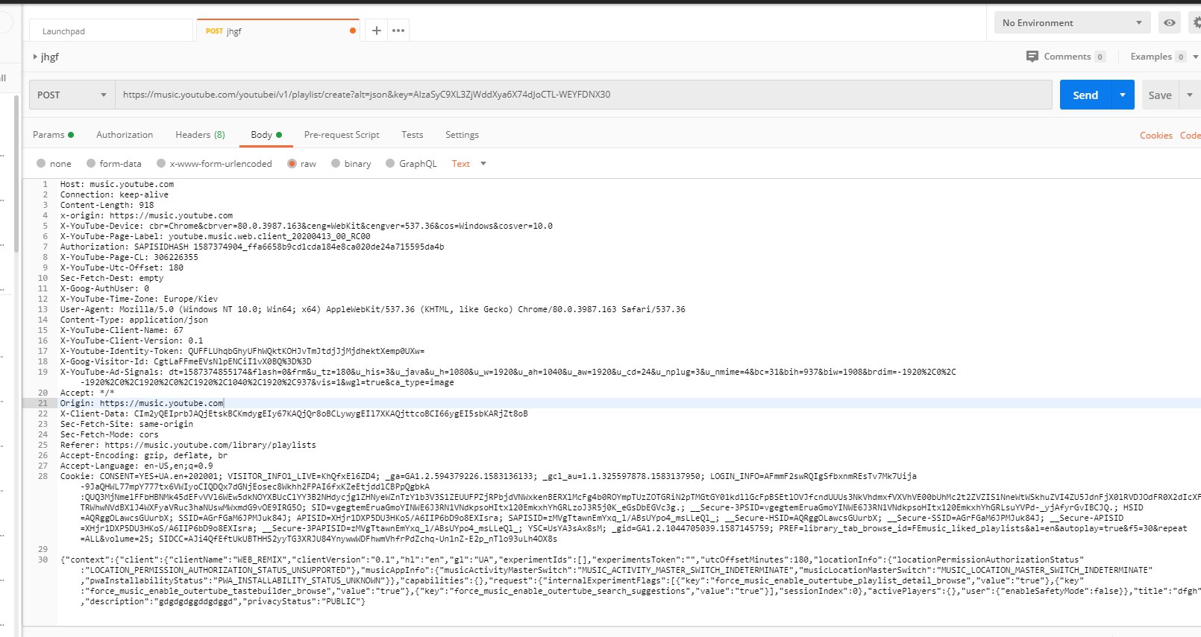Viewport: 1201px width, 637px height.
Task: Switch to the POST jhgf tab
Action: click(277, 31)
